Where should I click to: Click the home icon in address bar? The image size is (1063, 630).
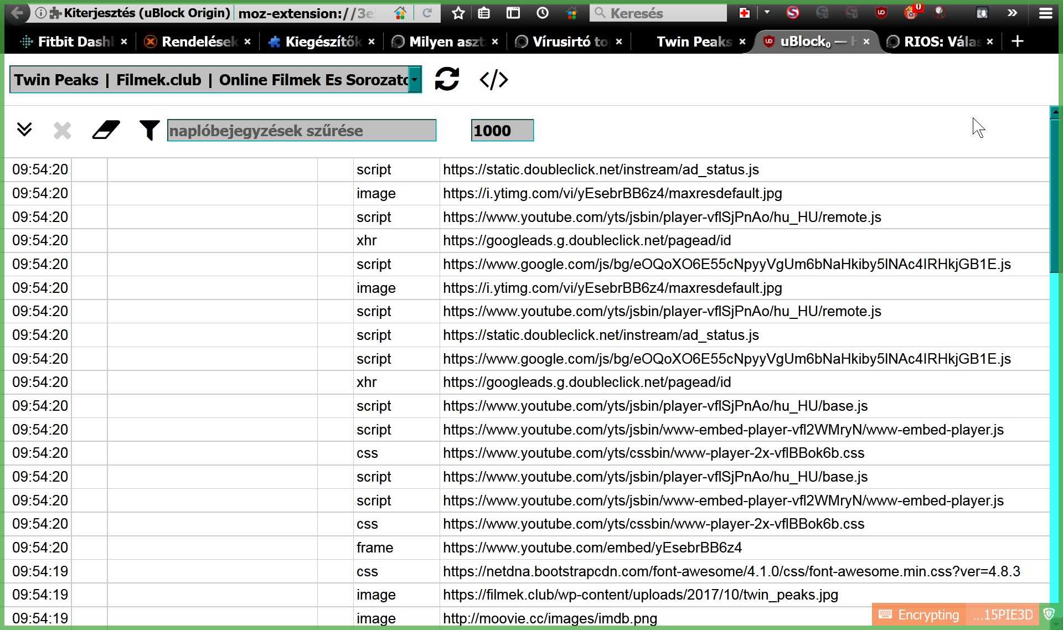400,13
